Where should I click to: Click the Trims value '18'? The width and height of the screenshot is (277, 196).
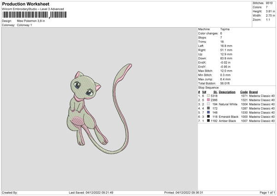222,42
